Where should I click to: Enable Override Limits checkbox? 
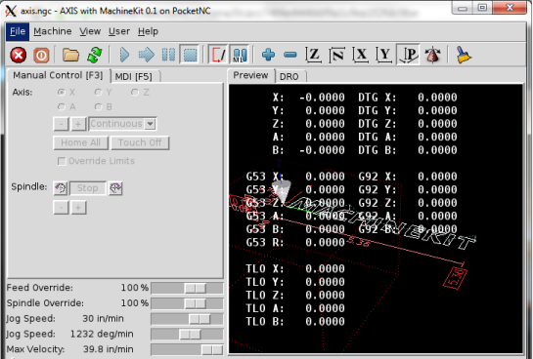[x=62, y=161]
